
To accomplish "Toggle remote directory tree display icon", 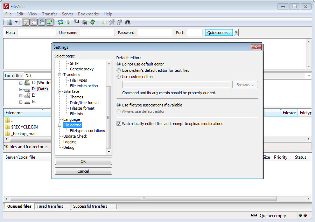I will point(42,22).
